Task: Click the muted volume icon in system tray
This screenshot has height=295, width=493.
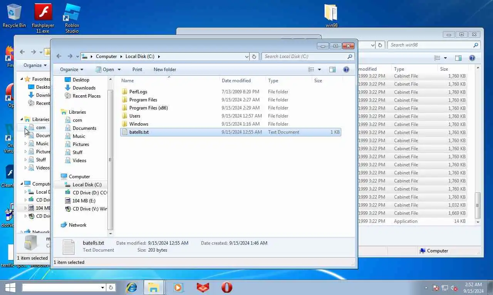Action: coord(454,288)
